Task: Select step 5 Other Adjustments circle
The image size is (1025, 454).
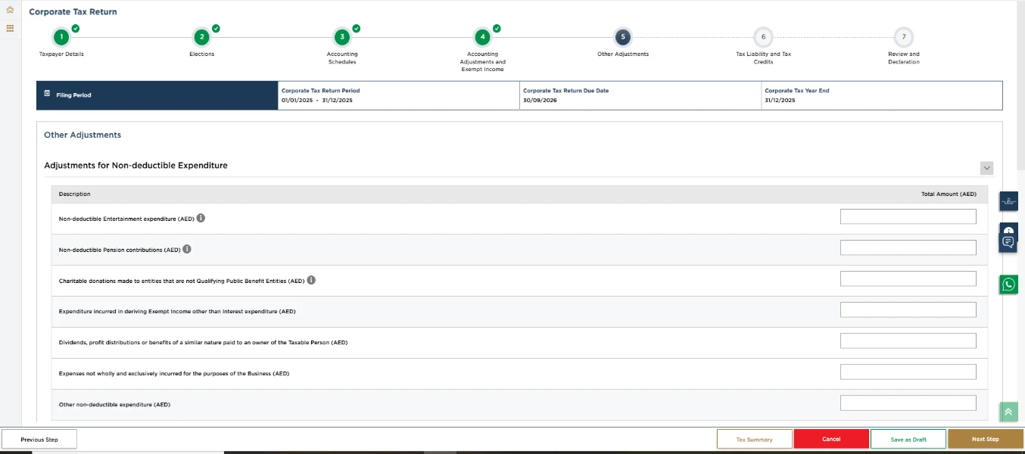Action: pyautogui.click(x=623, y=37)
